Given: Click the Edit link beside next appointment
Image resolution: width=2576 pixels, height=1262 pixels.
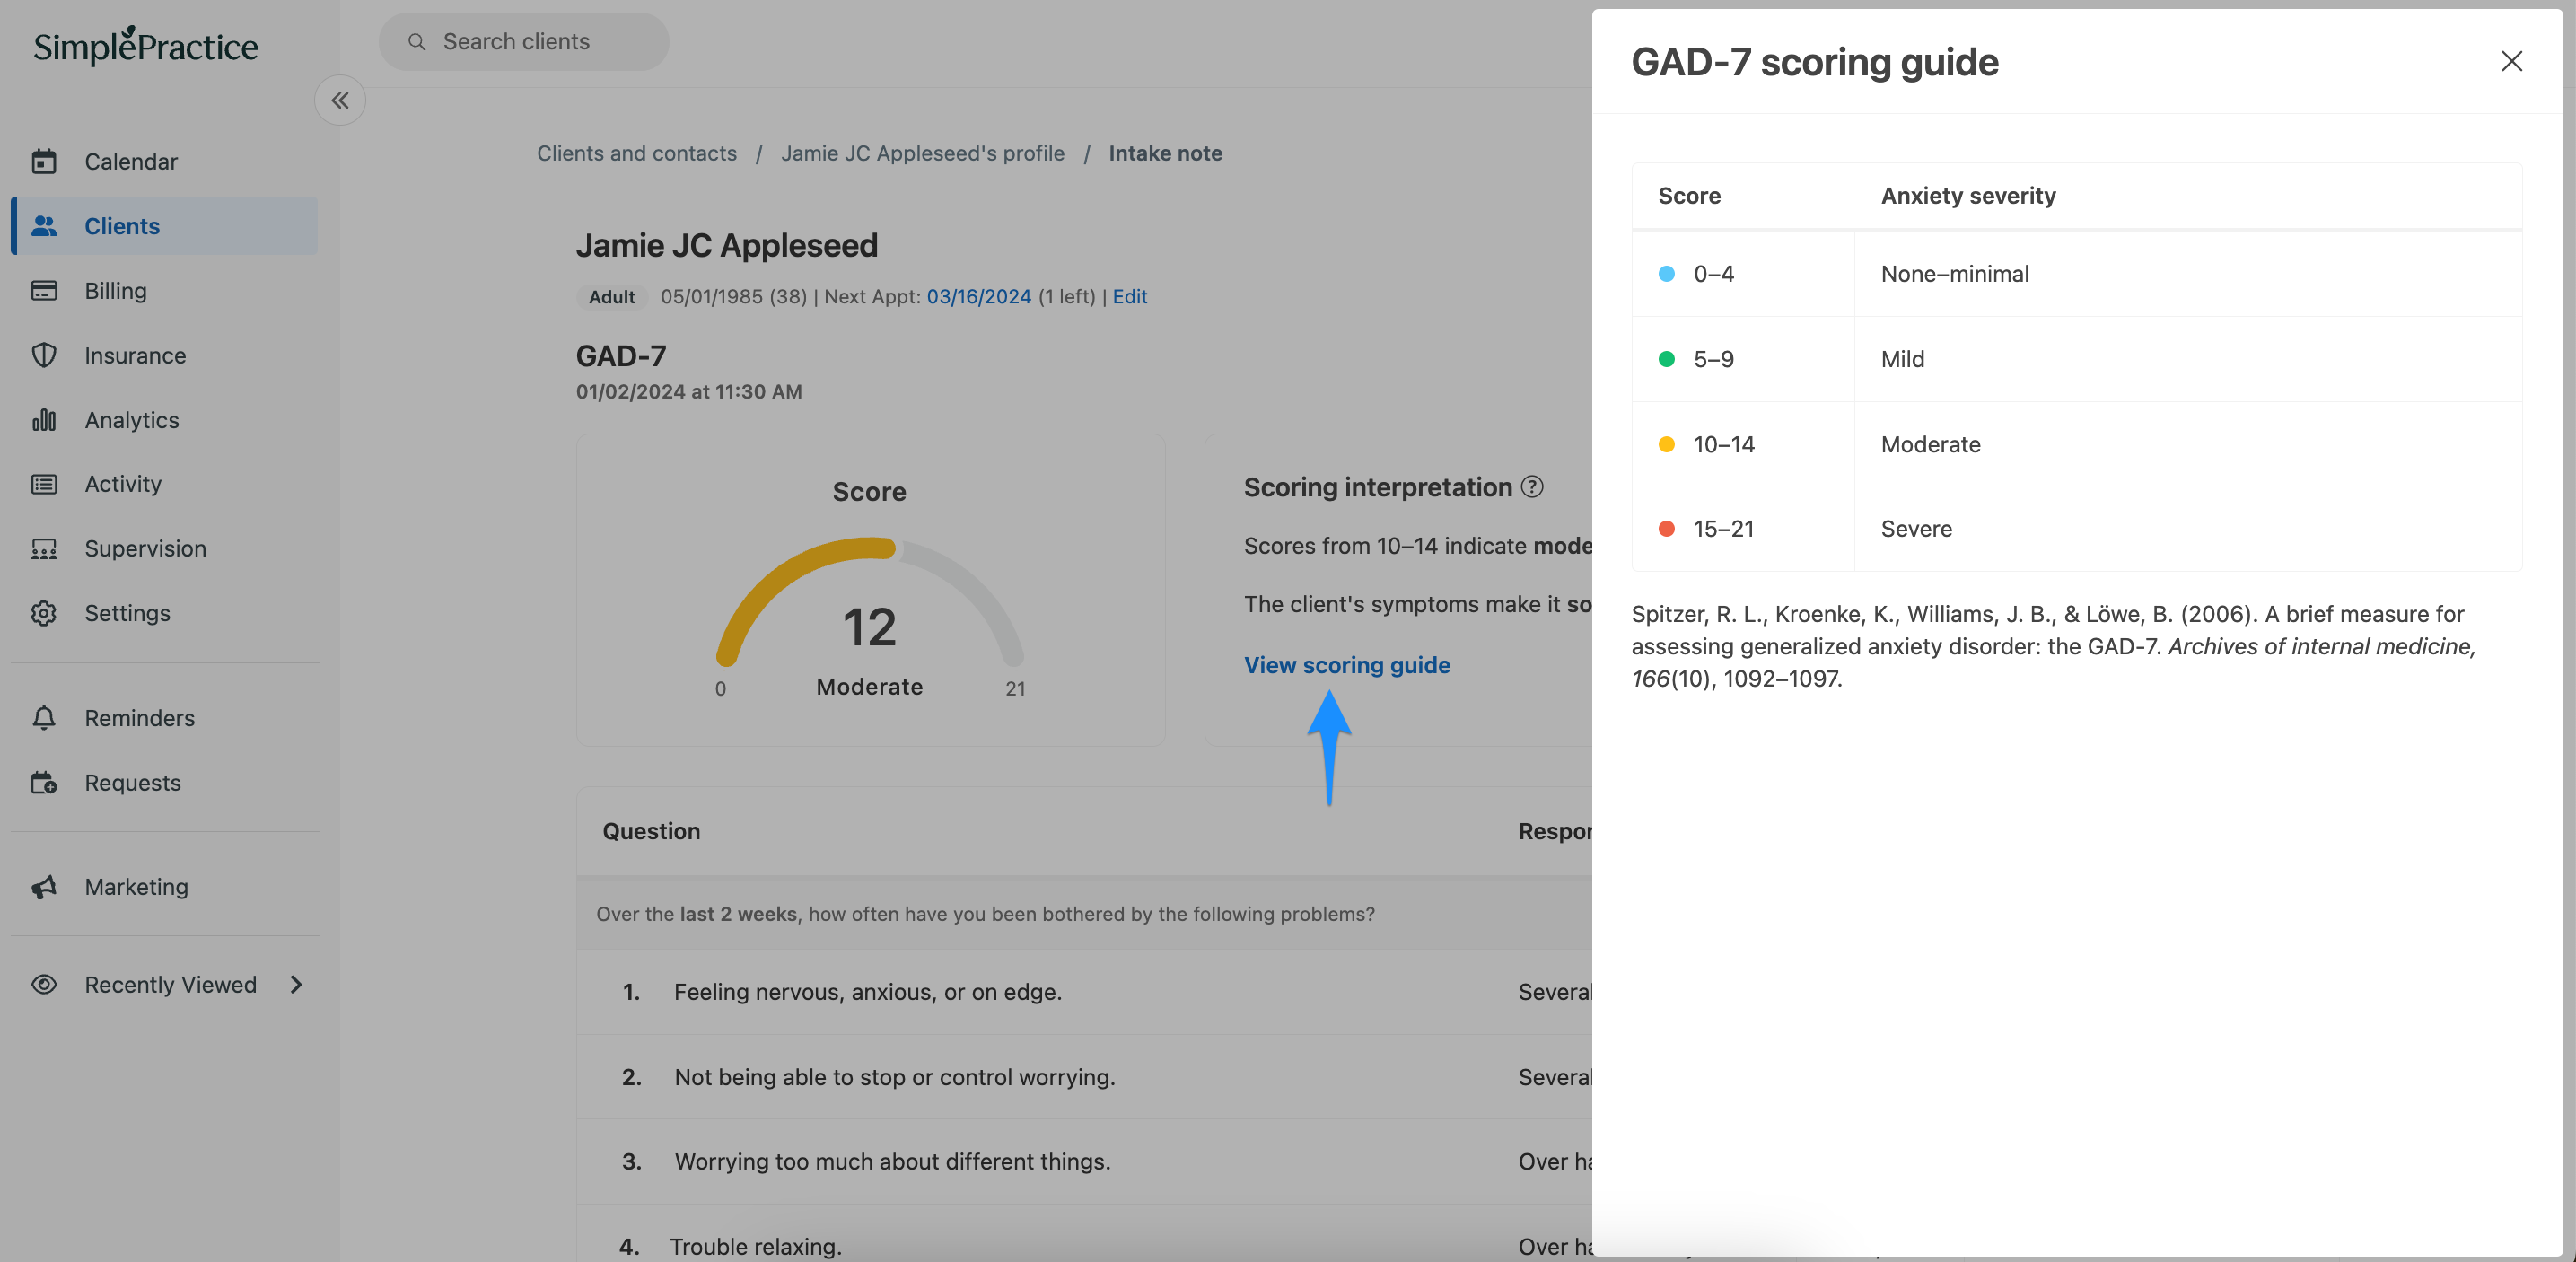Looking at the screenshot, I should coord(1129,297).
